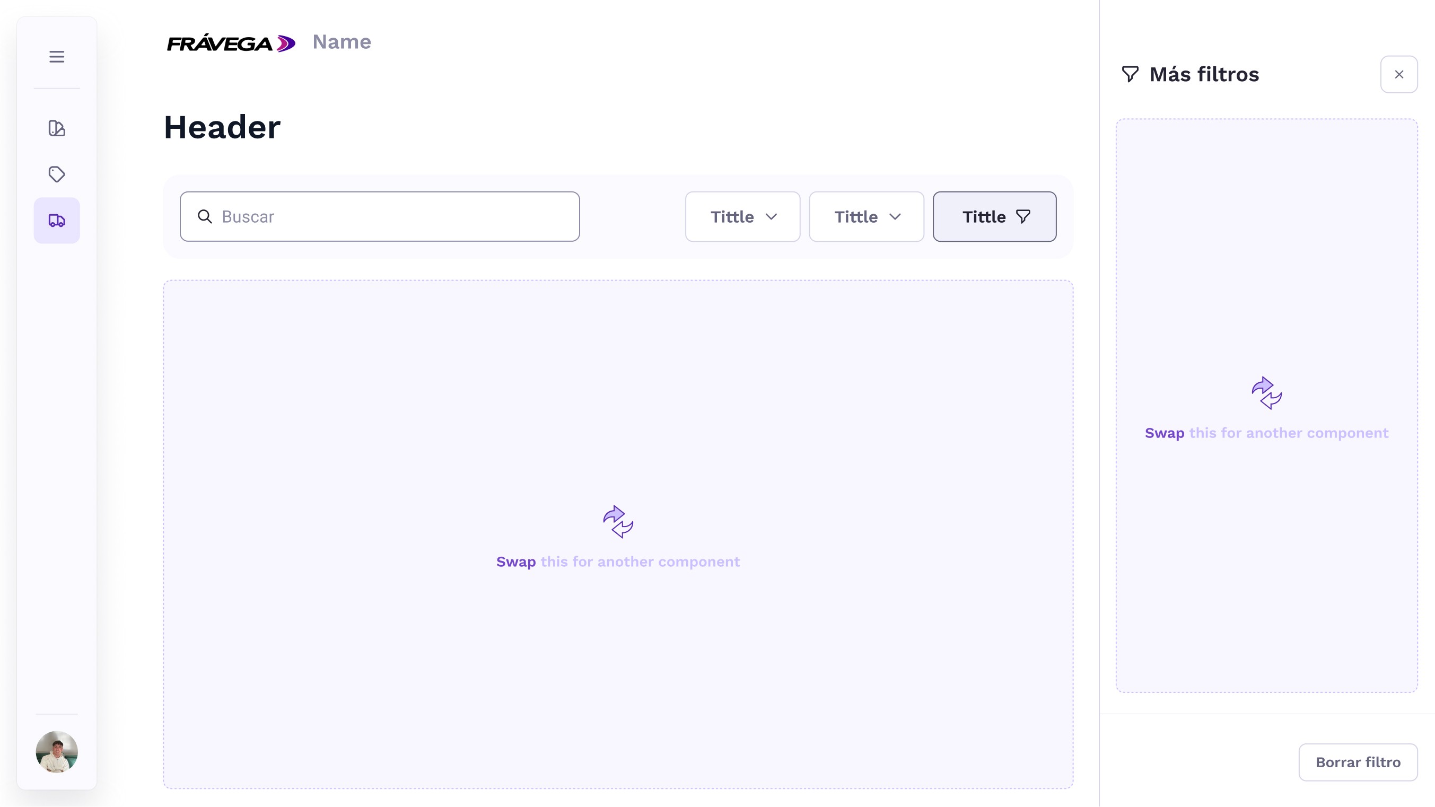
Task: Expand the first Tittle dropdown
Action: click(x=742, y=217)
